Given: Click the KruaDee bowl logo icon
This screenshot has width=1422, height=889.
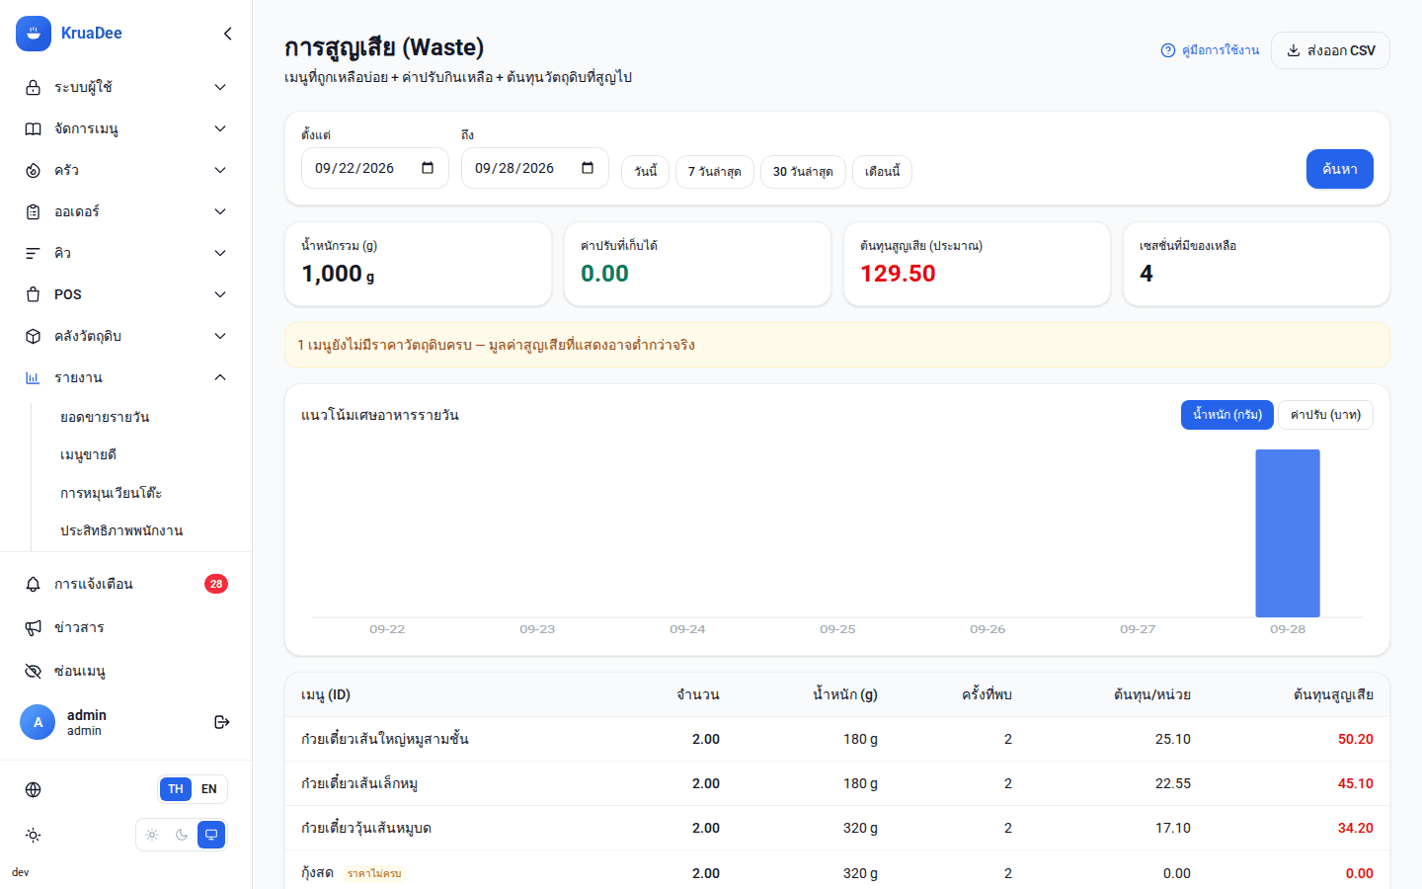Looking at the screenshot, I should point(34,34).
